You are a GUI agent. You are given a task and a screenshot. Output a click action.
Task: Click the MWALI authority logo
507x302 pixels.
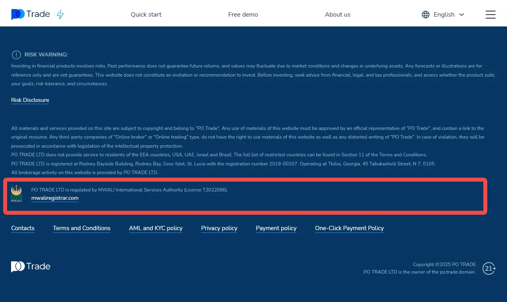(17, 193)
